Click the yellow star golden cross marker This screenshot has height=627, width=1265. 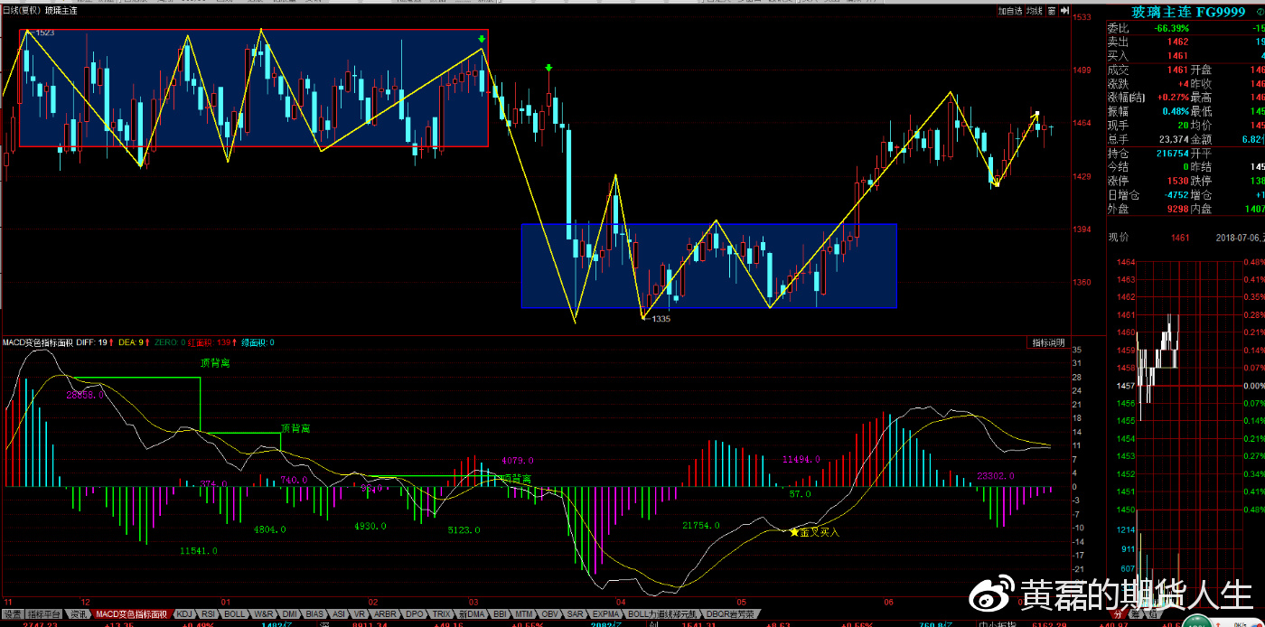[x=794, y=532]
